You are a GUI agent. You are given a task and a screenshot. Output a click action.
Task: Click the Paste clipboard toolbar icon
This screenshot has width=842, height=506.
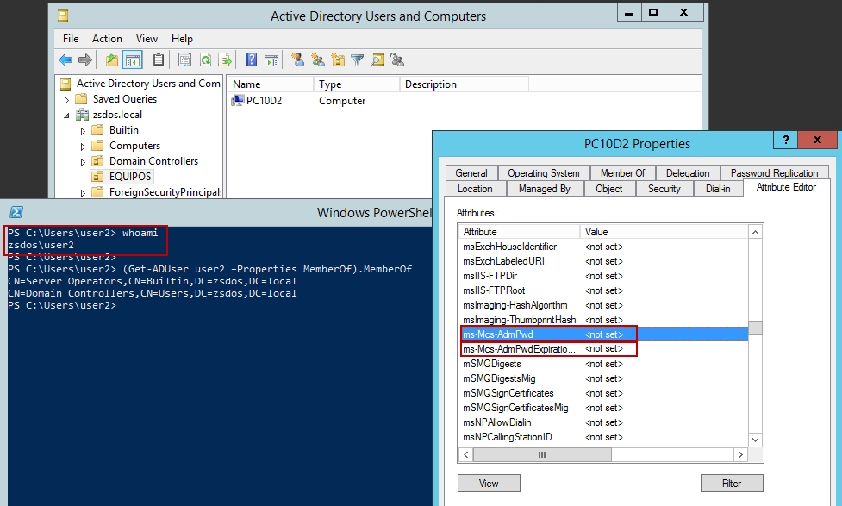[x=159, y=59]
